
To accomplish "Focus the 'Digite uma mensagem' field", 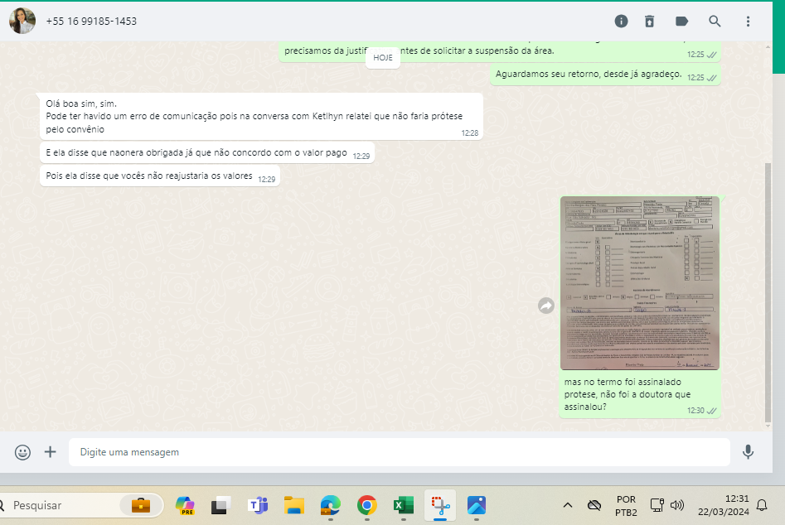I will [x=399, y=452].
